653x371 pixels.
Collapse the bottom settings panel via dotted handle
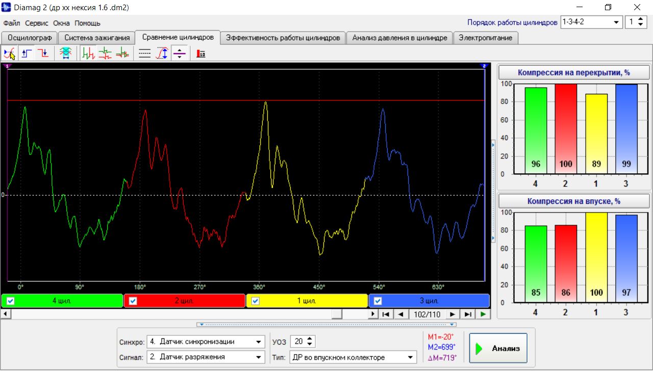(x=326, y=324)
